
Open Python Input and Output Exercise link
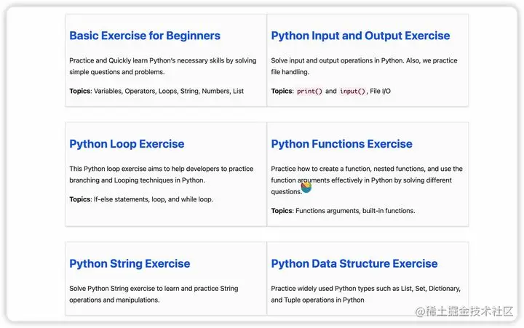click(x=360, y=36)
